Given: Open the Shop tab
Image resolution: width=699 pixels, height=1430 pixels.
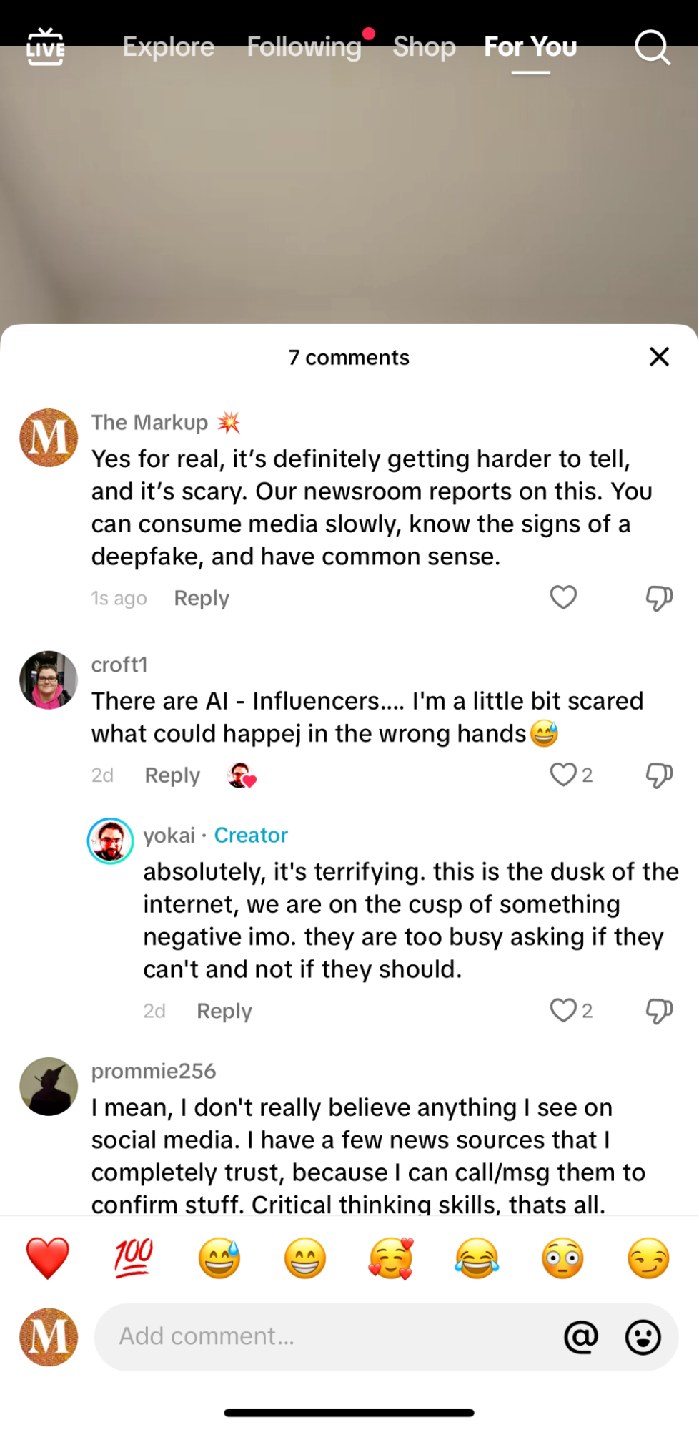Looking at the screenshot, I should [424, 47].
